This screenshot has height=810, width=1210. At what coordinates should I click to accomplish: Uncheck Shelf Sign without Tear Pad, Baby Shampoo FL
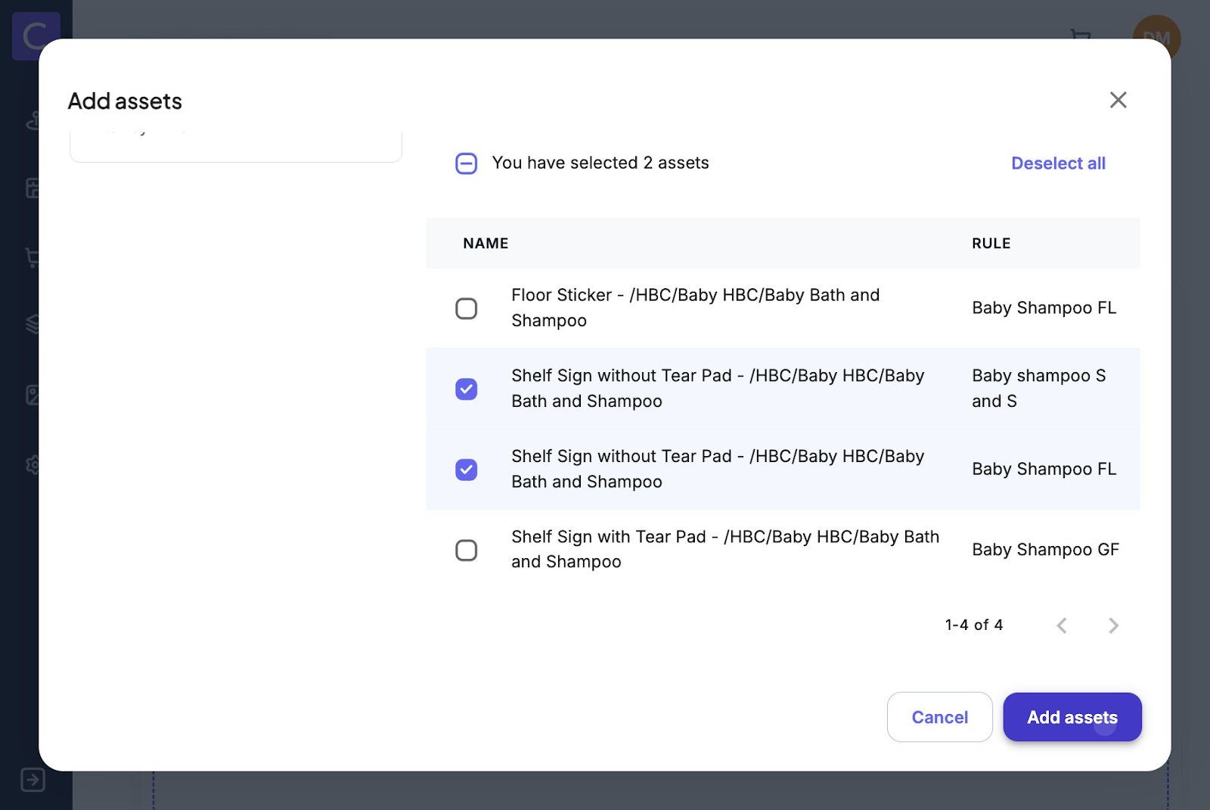467,470
